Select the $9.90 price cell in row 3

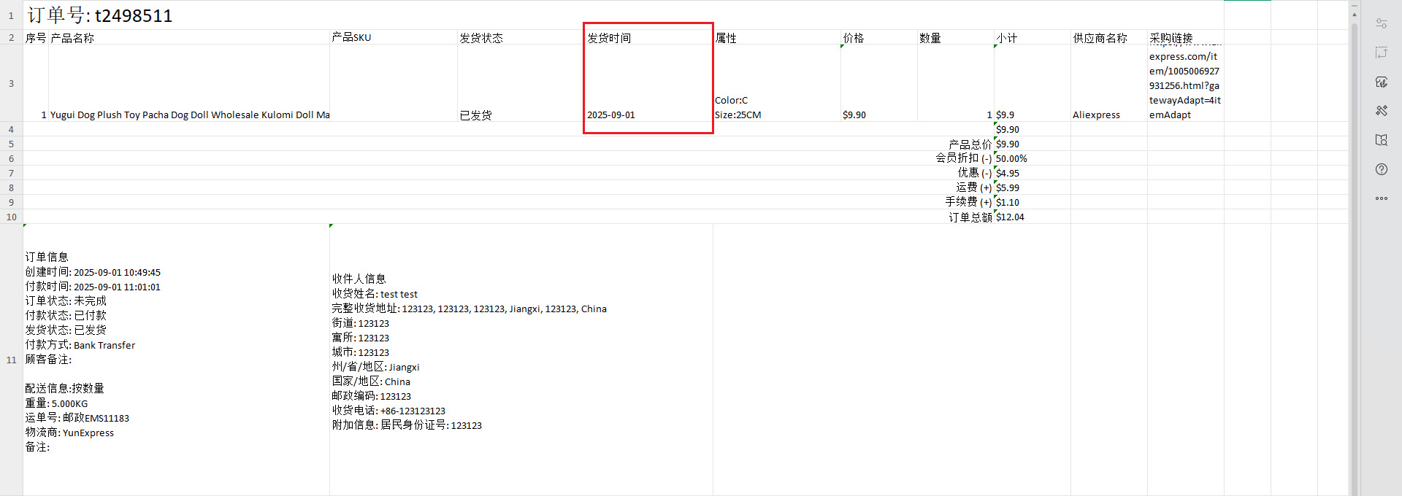click(x=879, y=83)
